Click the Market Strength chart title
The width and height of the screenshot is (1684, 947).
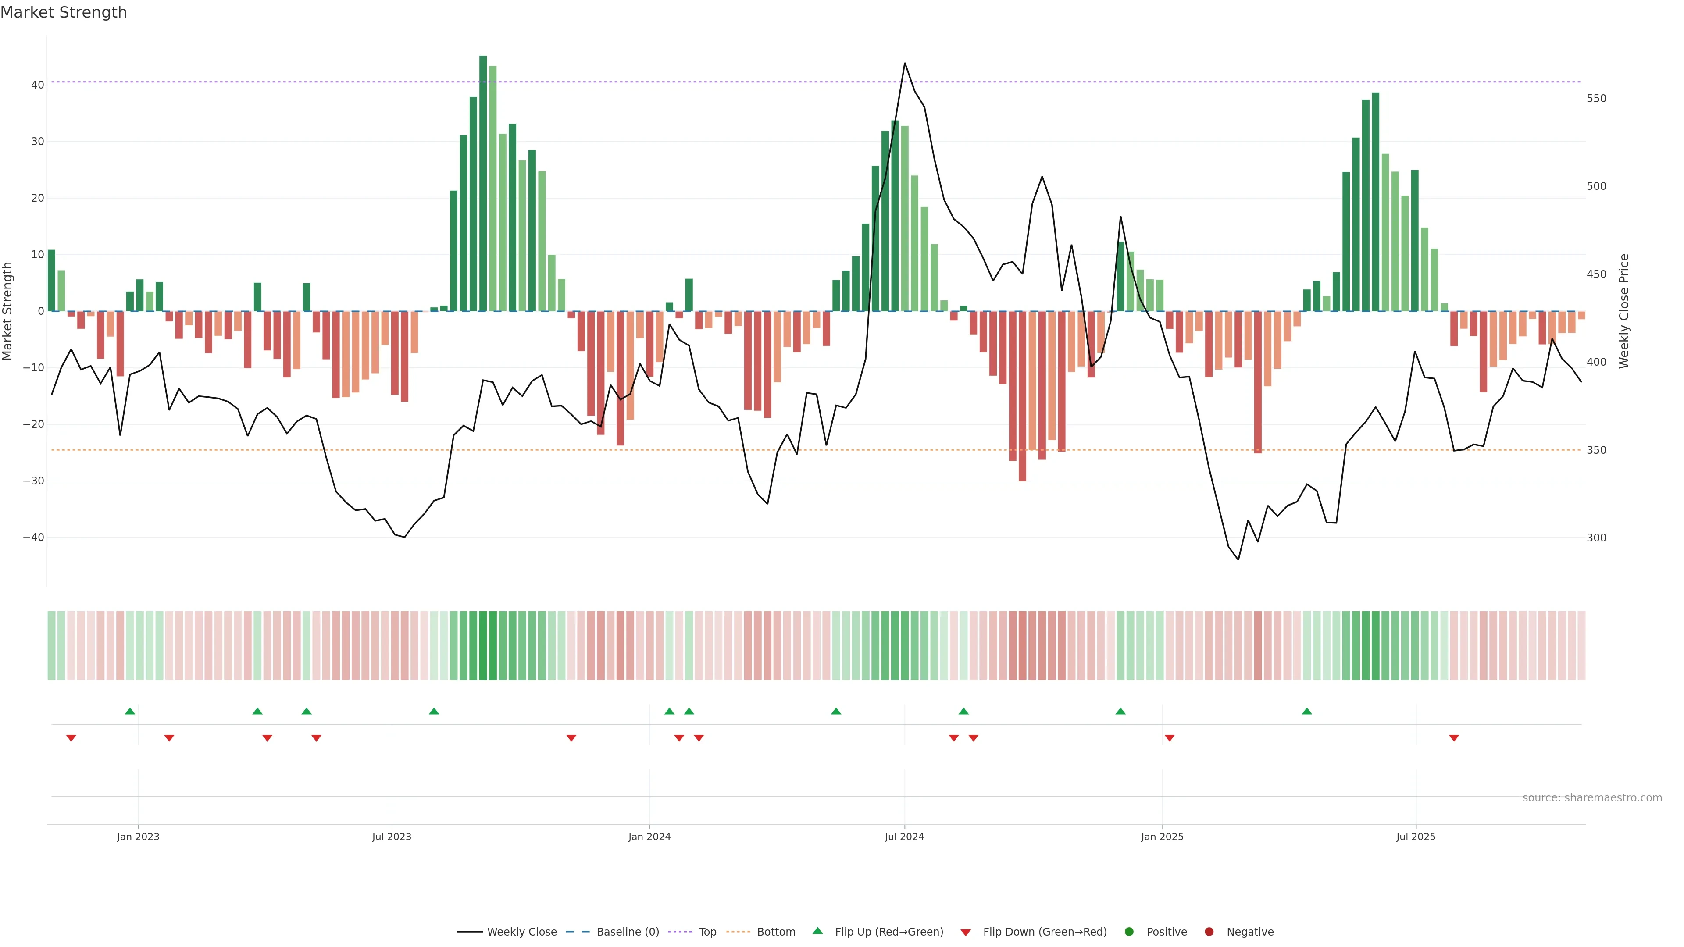(64, 12)
